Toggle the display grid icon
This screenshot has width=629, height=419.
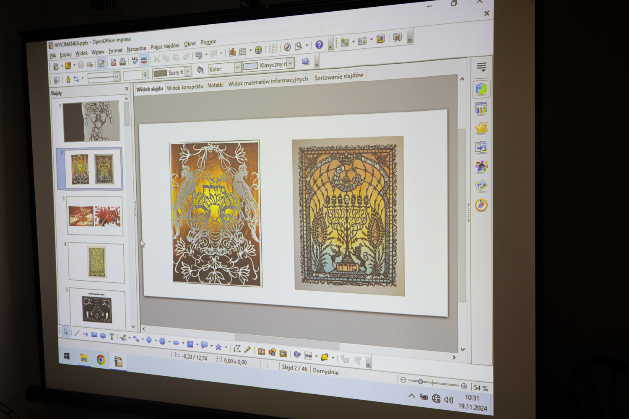click(x=273, y=49)
